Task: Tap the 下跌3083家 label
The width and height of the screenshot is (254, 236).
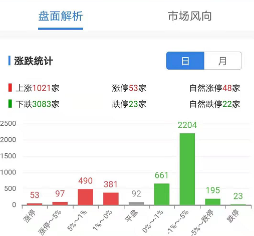Action: click(x=38, y=104)
